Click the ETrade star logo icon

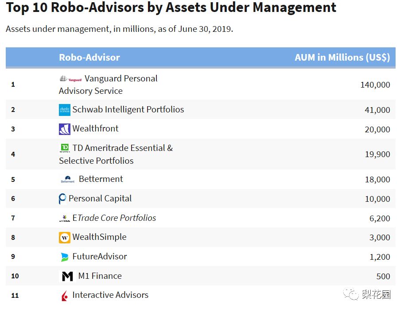64,218
